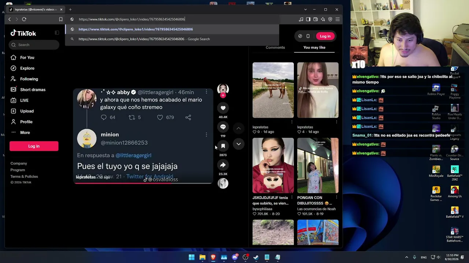Open the Brave wallet icon
Screen dimensions: 469x263
point(315,19)
